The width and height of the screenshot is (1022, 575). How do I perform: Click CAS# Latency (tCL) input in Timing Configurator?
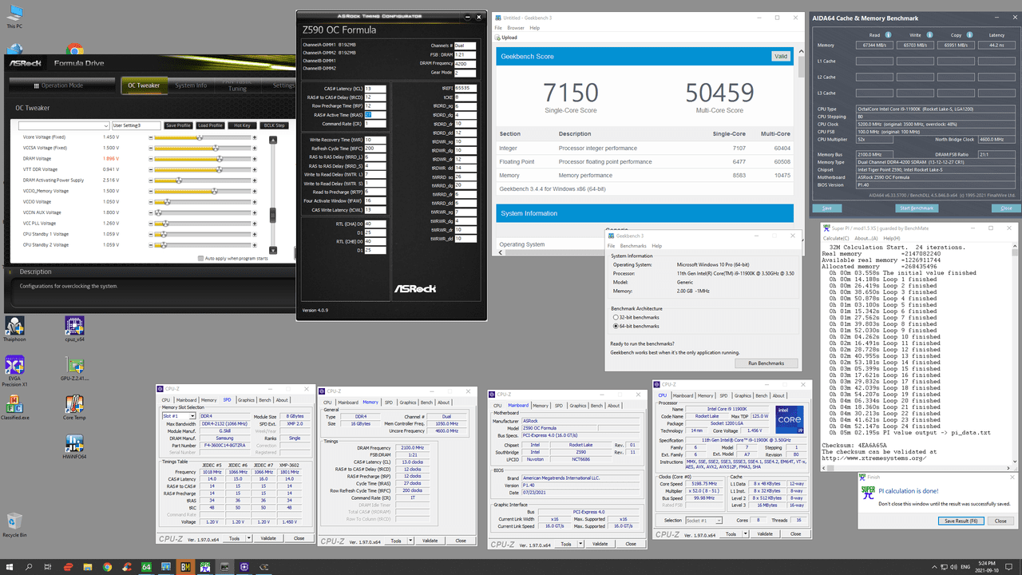pyautogui.click(x=374, y=89)
